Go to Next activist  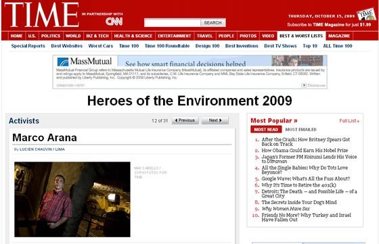click(215, 120)
